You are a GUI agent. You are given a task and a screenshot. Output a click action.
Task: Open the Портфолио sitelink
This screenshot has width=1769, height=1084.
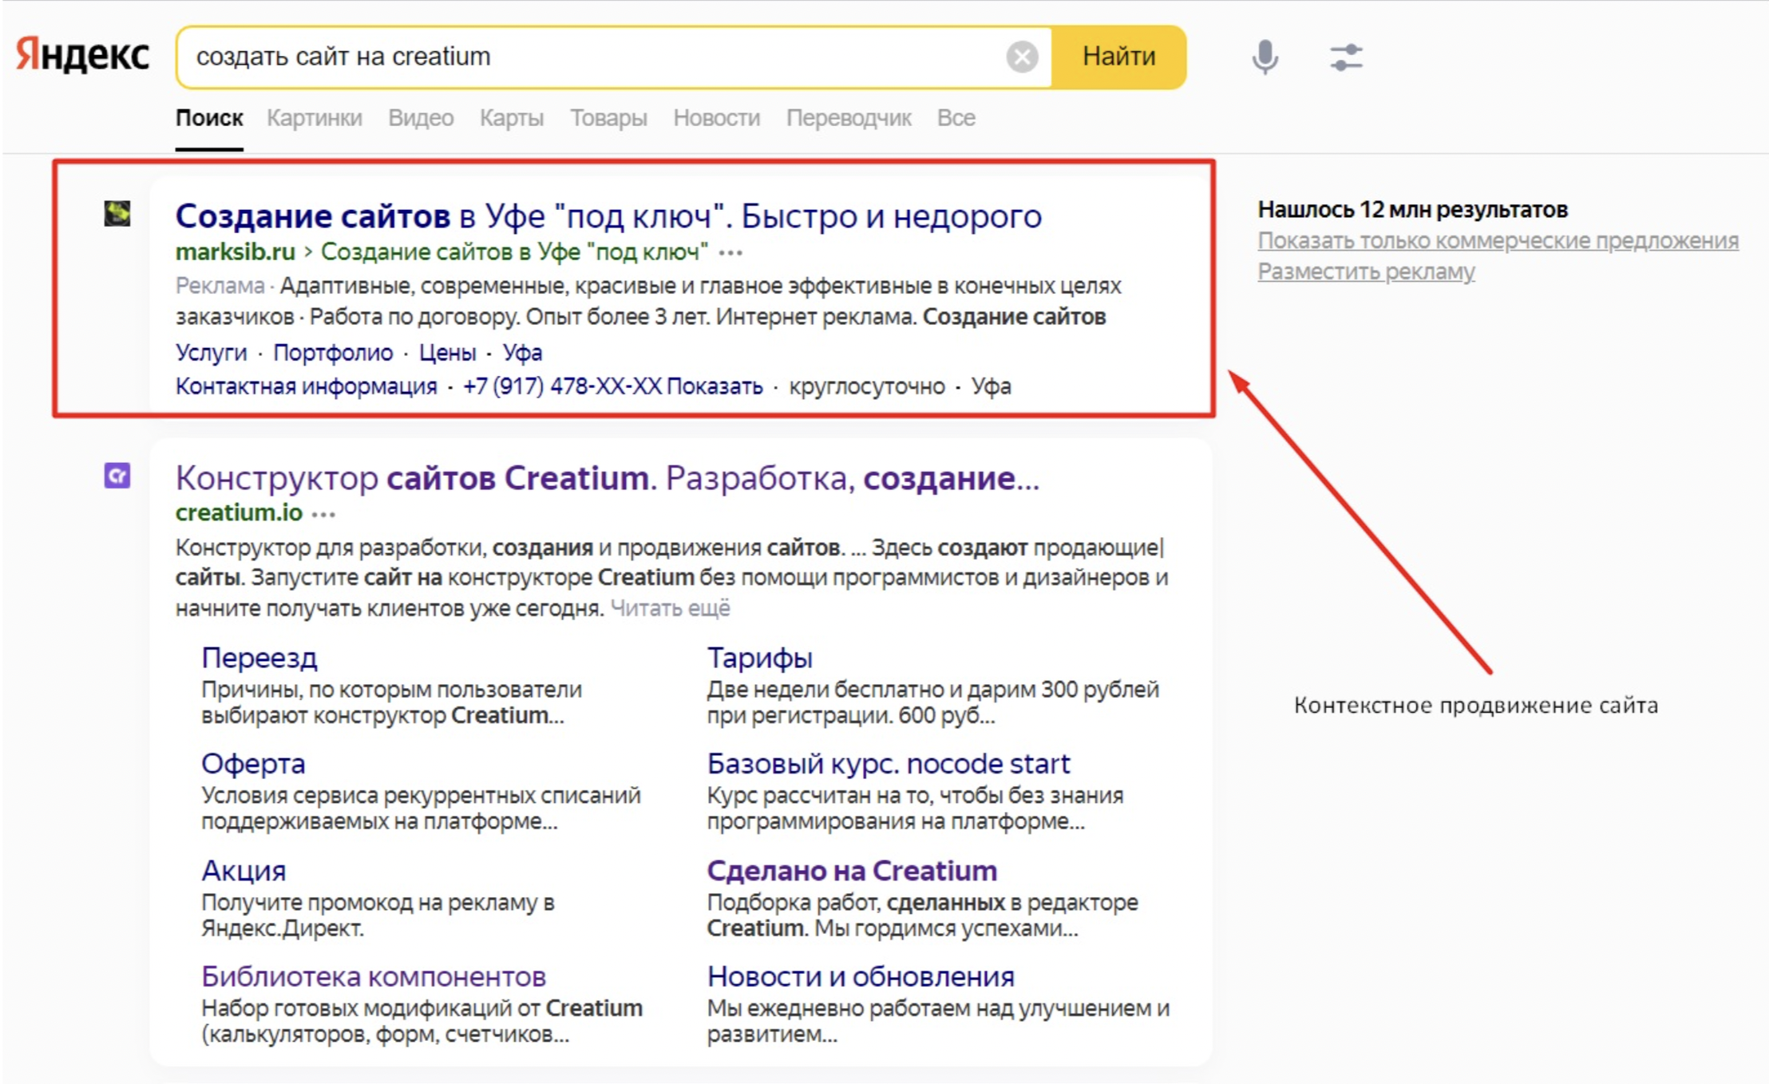click(333, 352)
